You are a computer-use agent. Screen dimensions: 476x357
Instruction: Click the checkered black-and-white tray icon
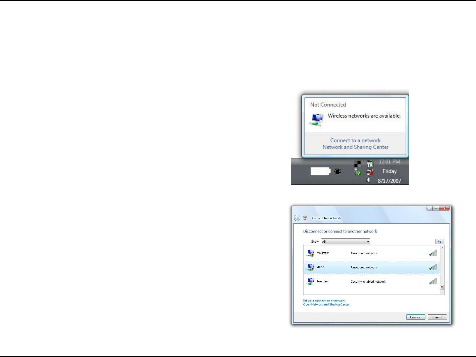pos(358,163)
